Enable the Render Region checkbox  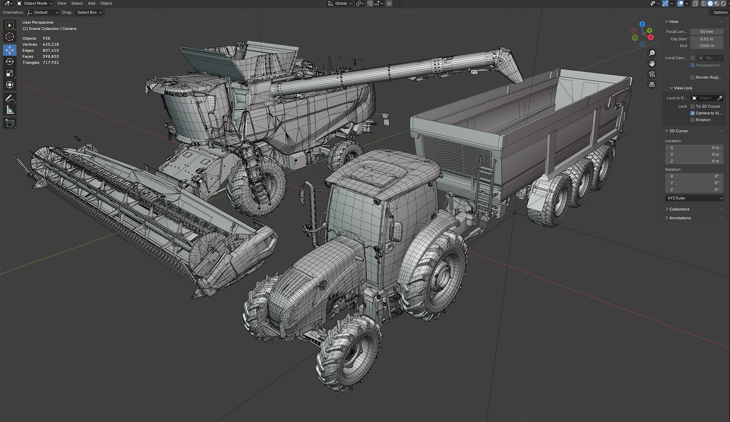[x=693, y=77]
